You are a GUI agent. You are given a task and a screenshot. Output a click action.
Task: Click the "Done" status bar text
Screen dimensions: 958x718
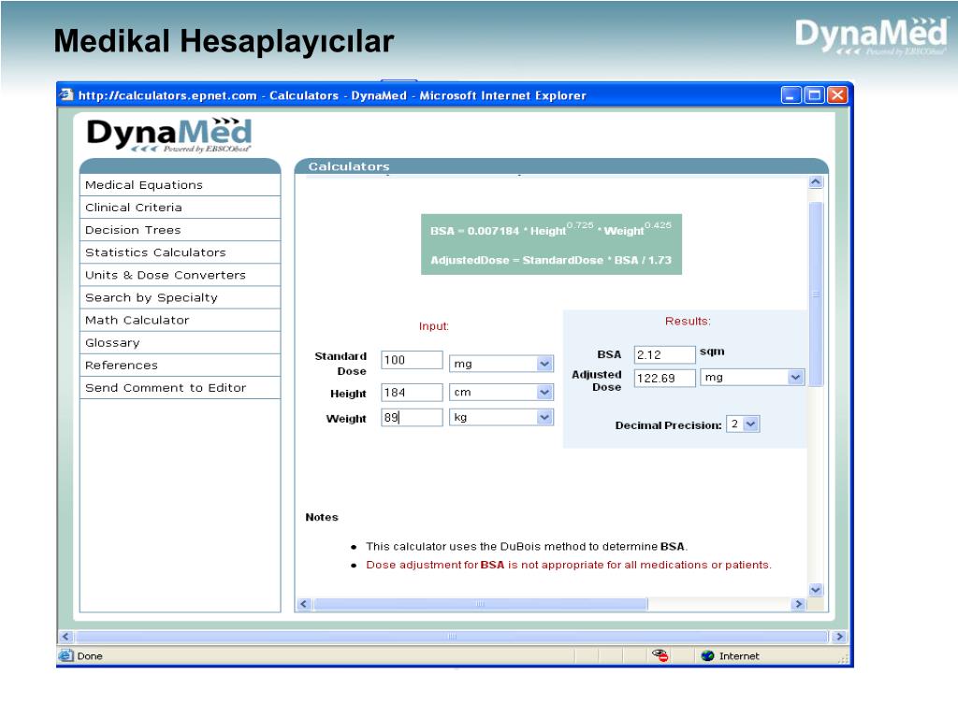click(90, 655)
